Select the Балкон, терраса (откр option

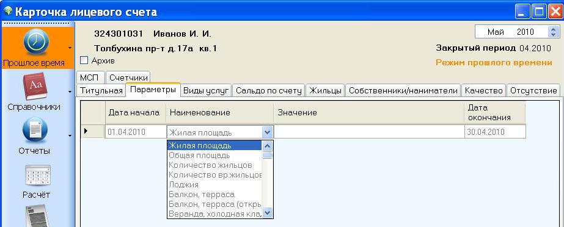coord(214,204)
